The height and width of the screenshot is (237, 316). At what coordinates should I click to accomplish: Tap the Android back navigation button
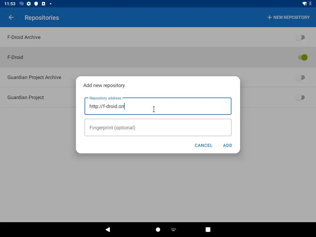[x=108, y=230]
